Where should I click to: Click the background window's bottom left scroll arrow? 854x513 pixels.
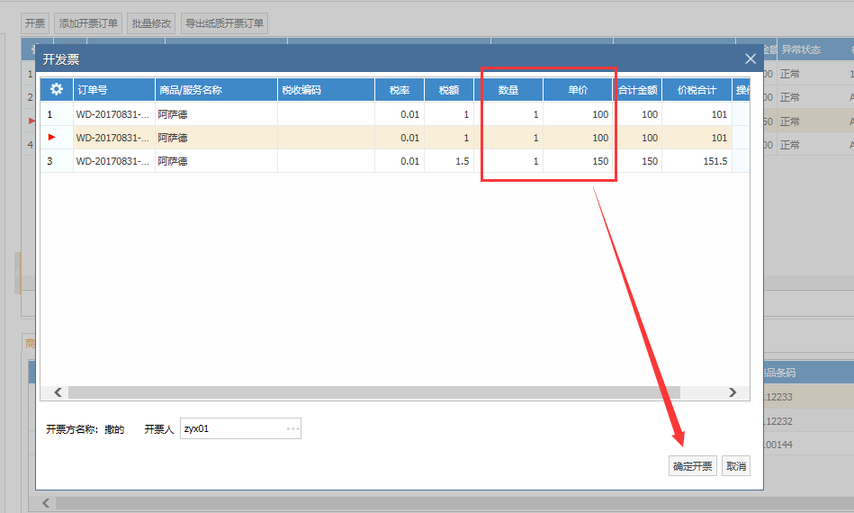[46, 503]
